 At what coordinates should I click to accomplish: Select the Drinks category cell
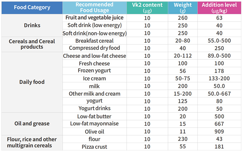[x=32, y=25]
